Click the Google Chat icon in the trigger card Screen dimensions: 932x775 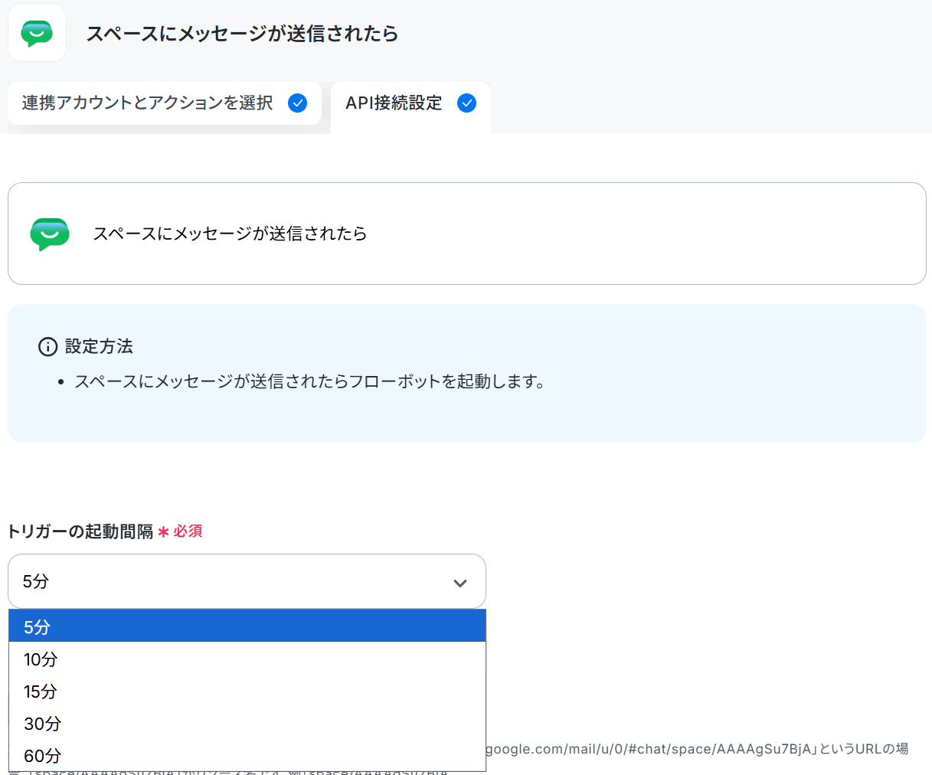50,234
